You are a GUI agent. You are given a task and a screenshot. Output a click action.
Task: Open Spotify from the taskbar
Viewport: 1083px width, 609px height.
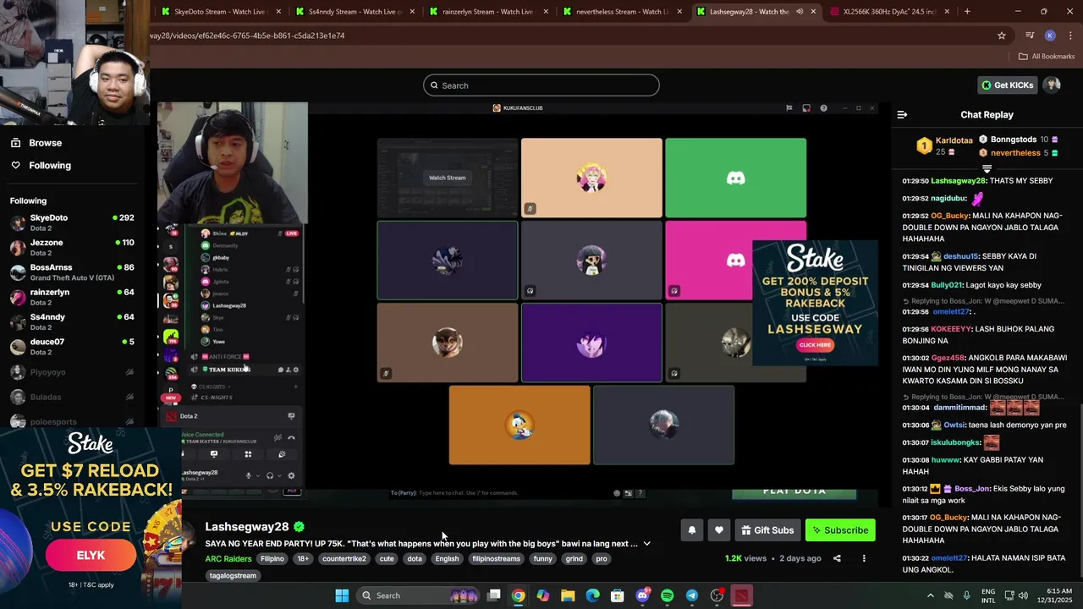click(667, 595)
